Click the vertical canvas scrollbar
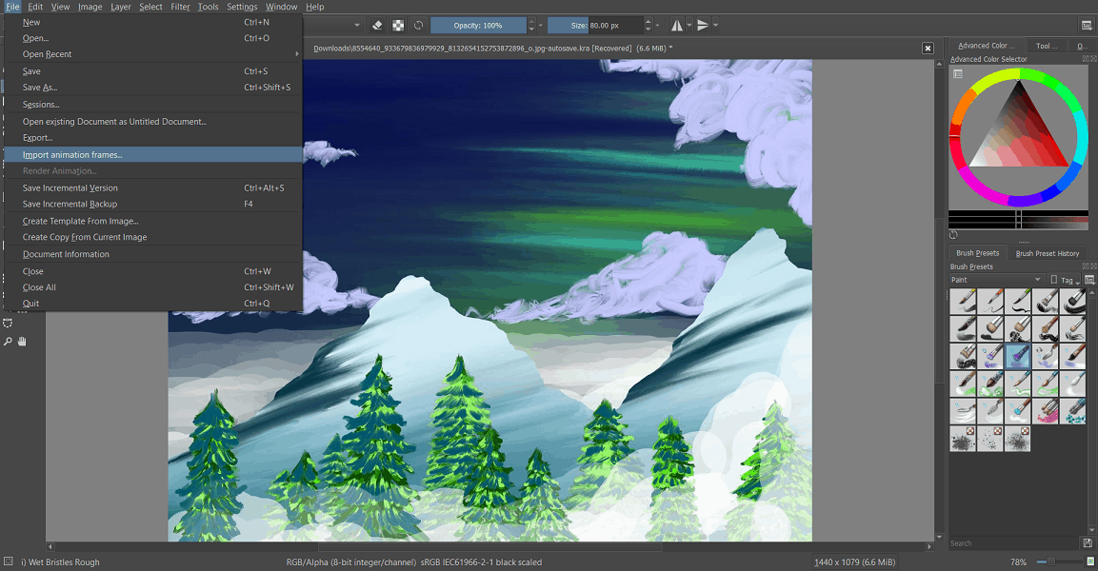The height and width of the screenshot is (571, 1098). 939,301
